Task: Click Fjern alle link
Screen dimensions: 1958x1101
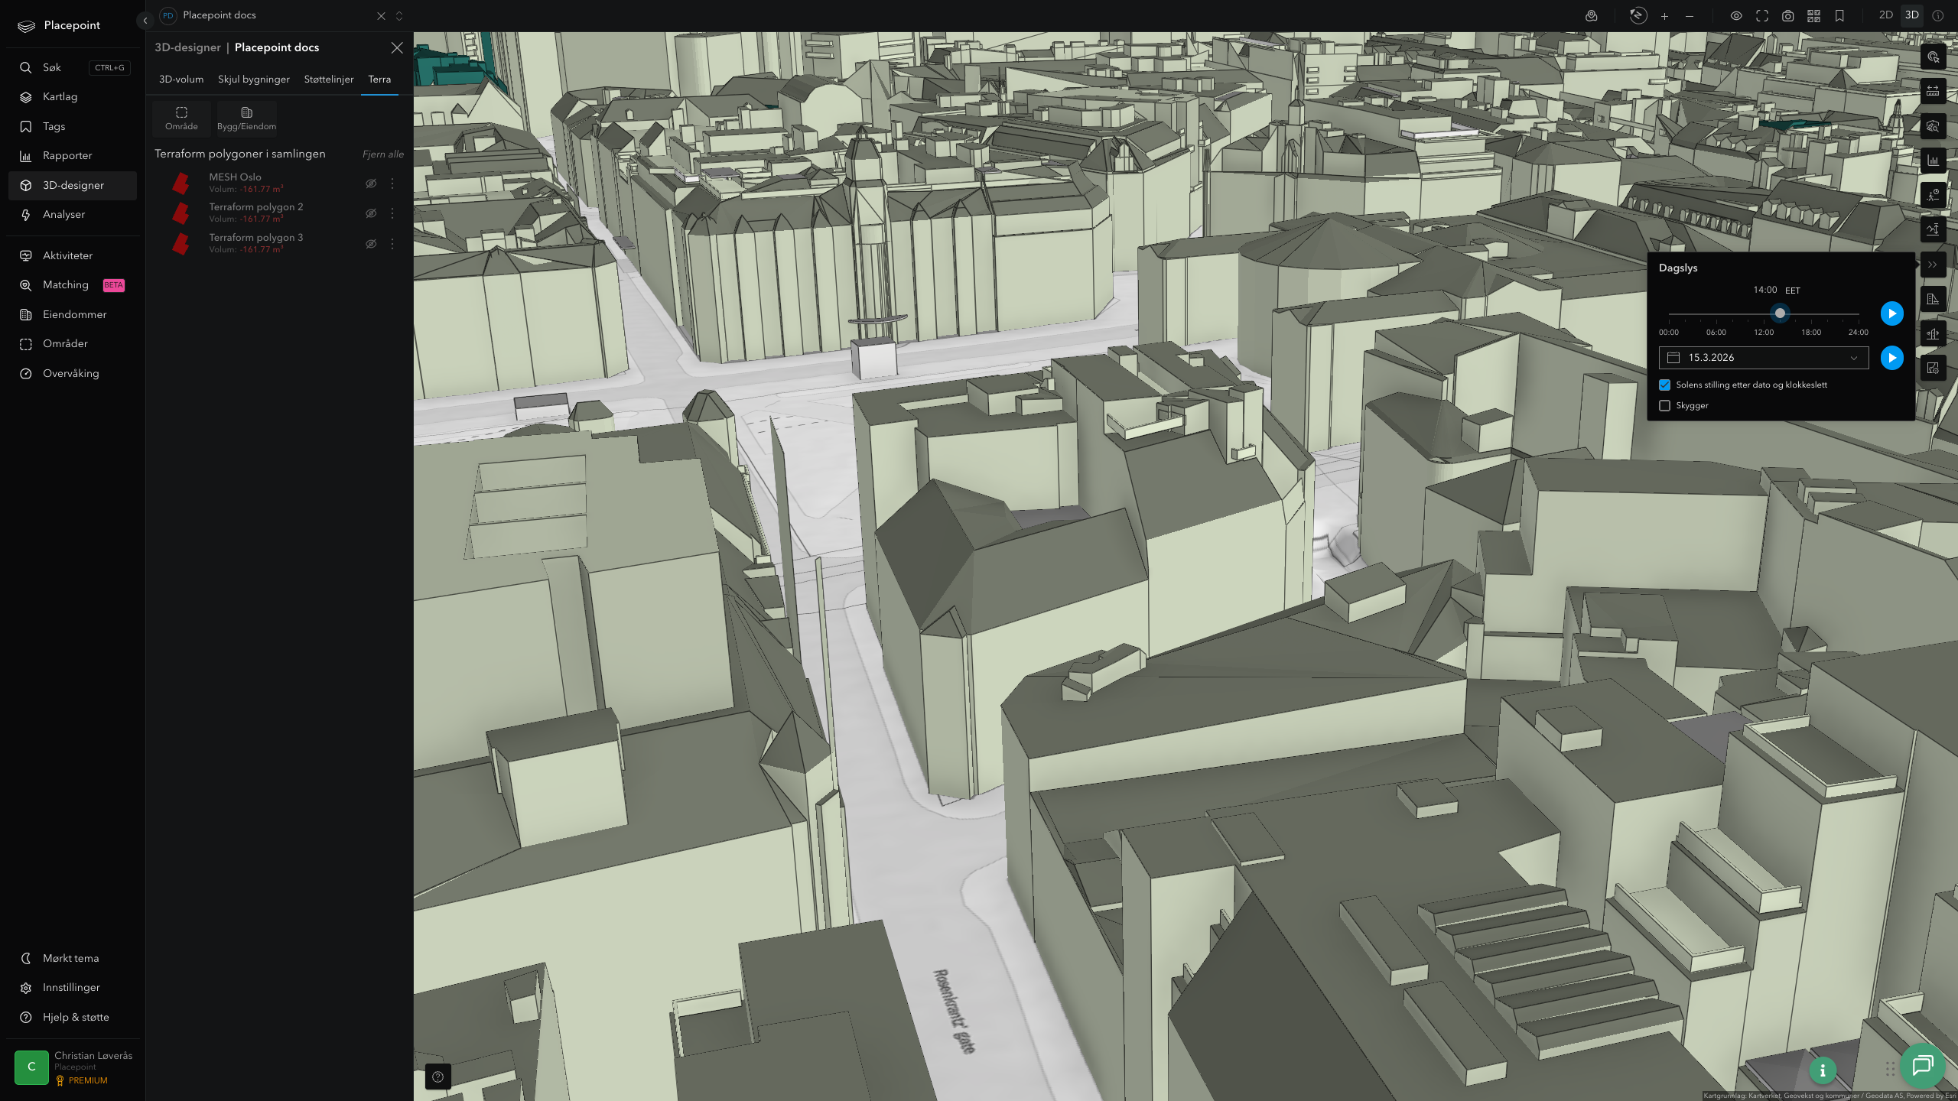Action: (x=383, y=154)
